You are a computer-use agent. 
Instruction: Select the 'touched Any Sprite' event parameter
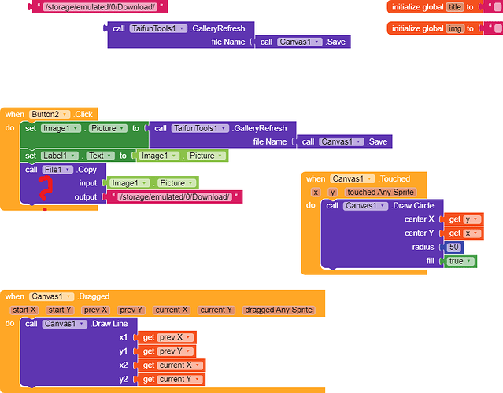click(381, 192)
